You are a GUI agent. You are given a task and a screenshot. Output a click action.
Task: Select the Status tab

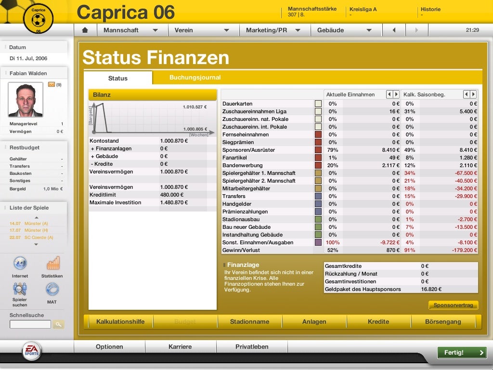[118, 78]
